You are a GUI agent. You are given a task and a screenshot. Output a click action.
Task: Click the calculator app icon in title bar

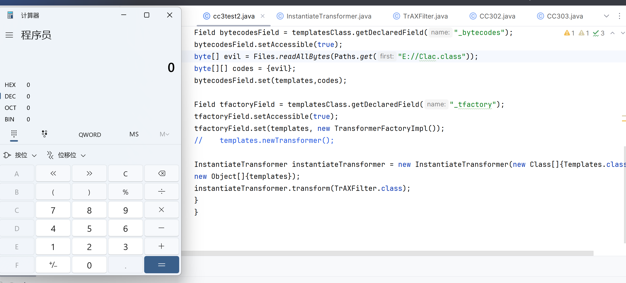click(x=10, y=15)
